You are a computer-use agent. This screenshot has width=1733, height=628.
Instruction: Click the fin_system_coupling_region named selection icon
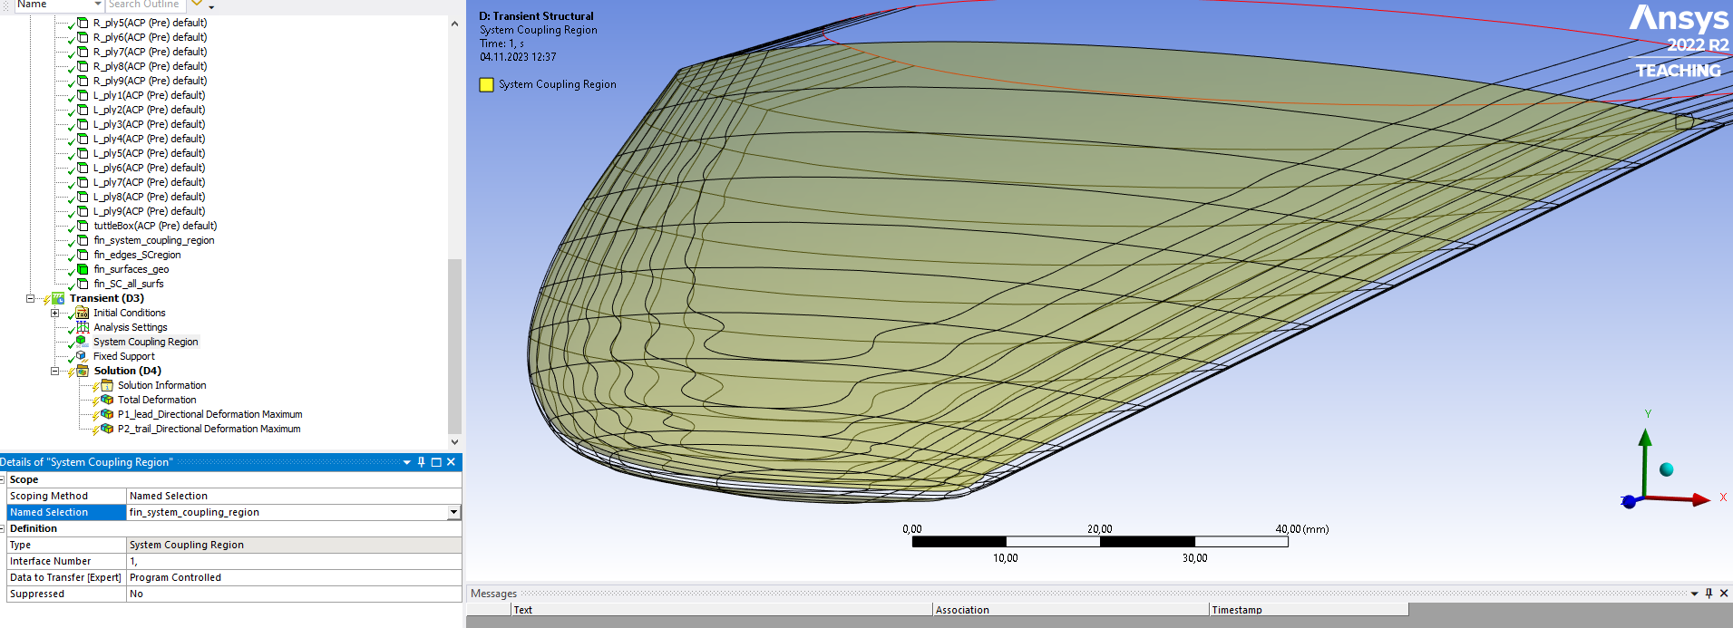pyautogui.click(x=83, y=240)
